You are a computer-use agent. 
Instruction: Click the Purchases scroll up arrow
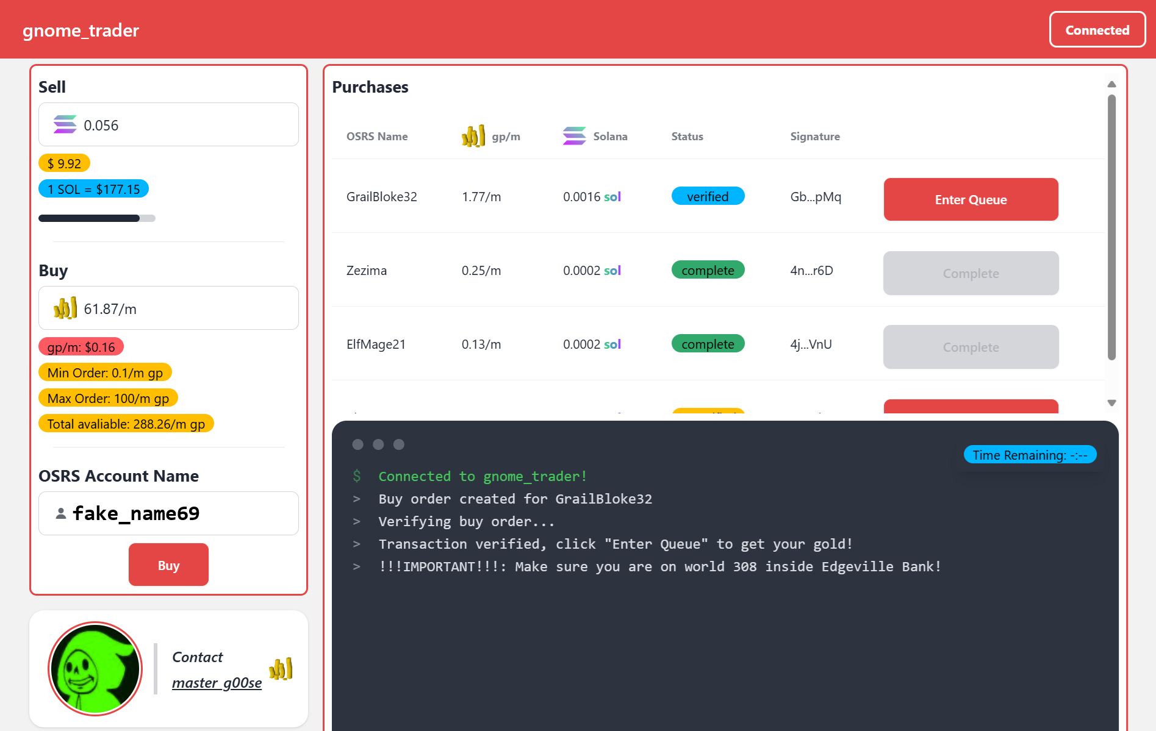[x=1111, y=84]
